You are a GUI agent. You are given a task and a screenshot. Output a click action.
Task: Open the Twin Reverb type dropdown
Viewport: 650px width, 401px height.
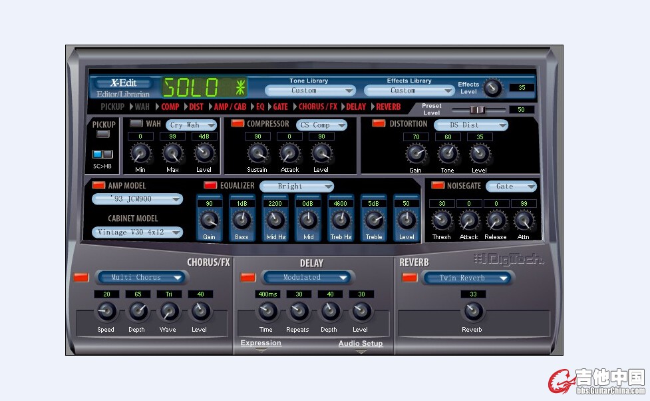click(468, 278)
